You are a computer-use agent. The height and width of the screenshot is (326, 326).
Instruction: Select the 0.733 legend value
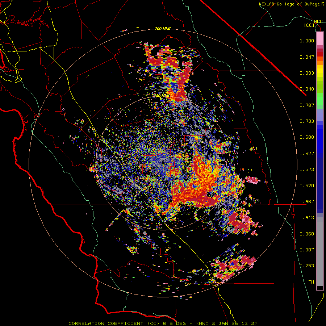point(307,121)
